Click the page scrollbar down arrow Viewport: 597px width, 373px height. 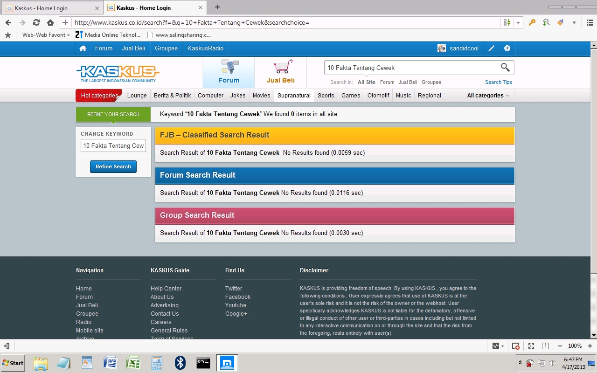coord(593,335)
